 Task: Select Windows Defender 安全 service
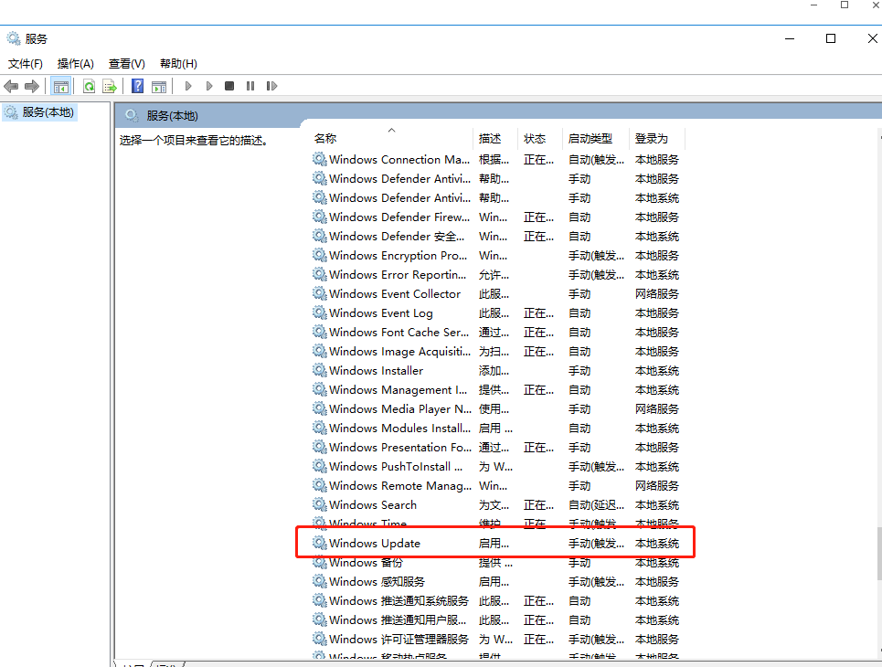[495, 237]
